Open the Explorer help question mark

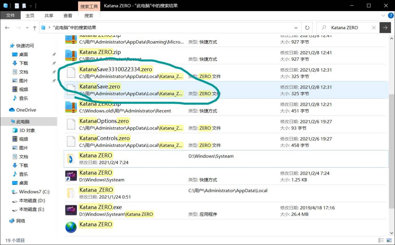click(391, 15)
